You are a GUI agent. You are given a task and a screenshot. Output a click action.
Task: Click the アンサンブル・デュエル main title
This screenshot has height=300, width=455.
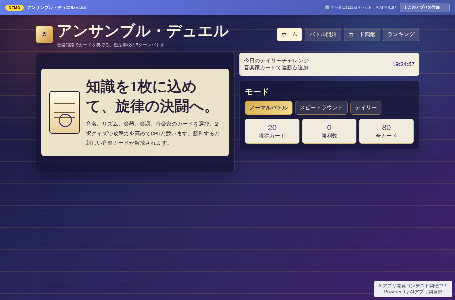click(x=143, y=31)
